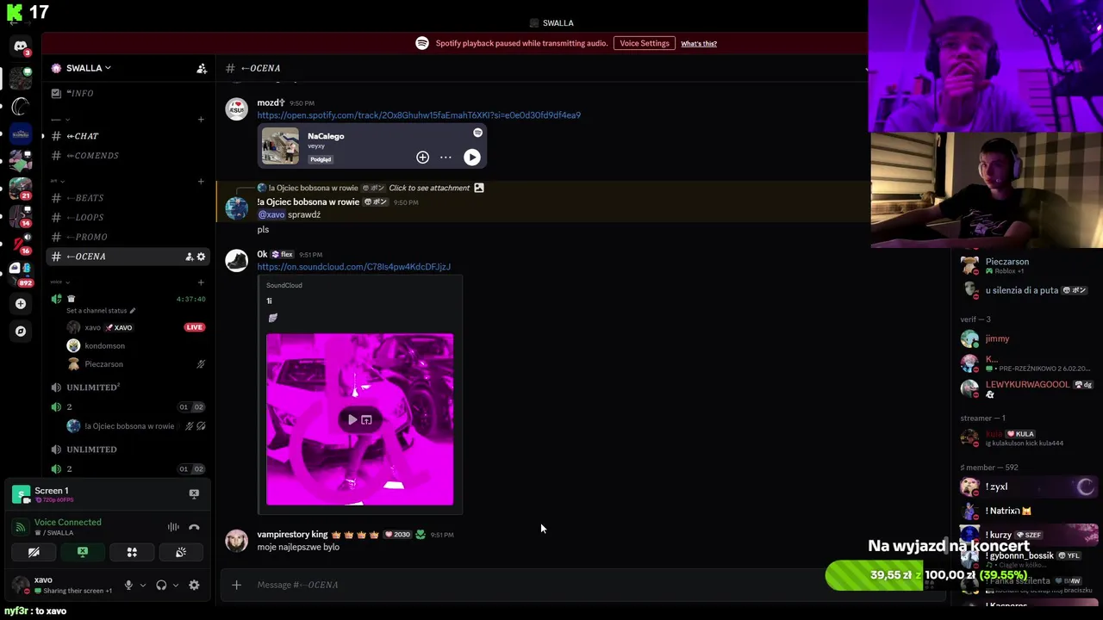Click the LIVE badge next to xavo
Viewport: 1103px width, 620px height.
click(195, 327)
